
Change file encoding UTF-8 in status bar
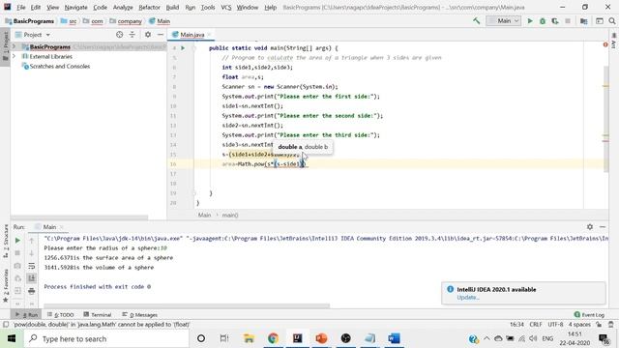pos(555,325)
